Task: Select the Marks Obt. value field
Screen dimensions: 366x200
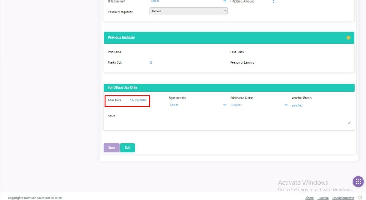Action: click(151, 63)
